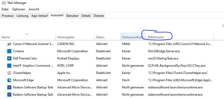Click the win32\StartupTask.exe command line
Screen dimensions: 224x99
pyautogui.click(x=163, y=58)
